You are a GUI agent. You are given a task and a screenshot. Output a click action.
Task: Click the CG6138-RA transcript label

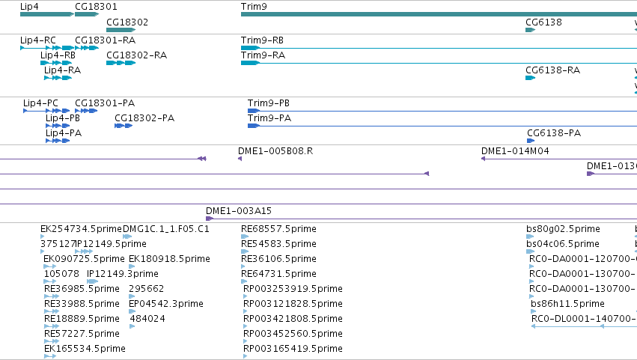(x=553, y=70)
